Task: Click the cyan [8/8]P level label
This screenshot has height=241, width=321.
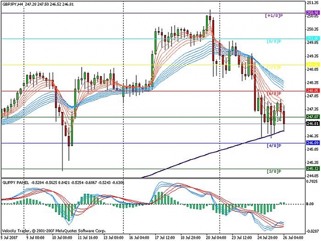Action: click(x=274, y=41)
